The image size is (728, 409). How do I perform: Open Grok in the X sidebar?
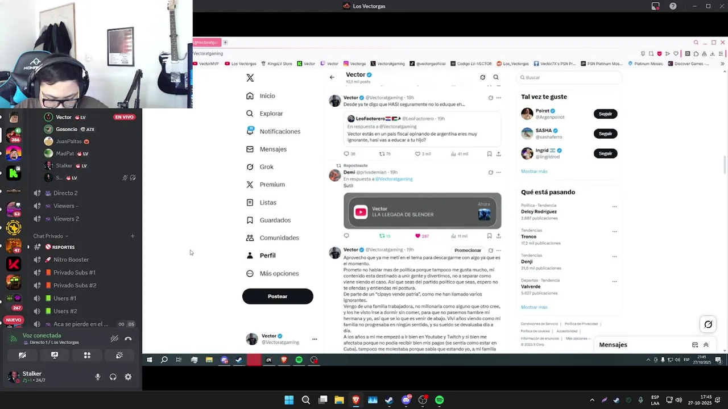tap(260, 167)
